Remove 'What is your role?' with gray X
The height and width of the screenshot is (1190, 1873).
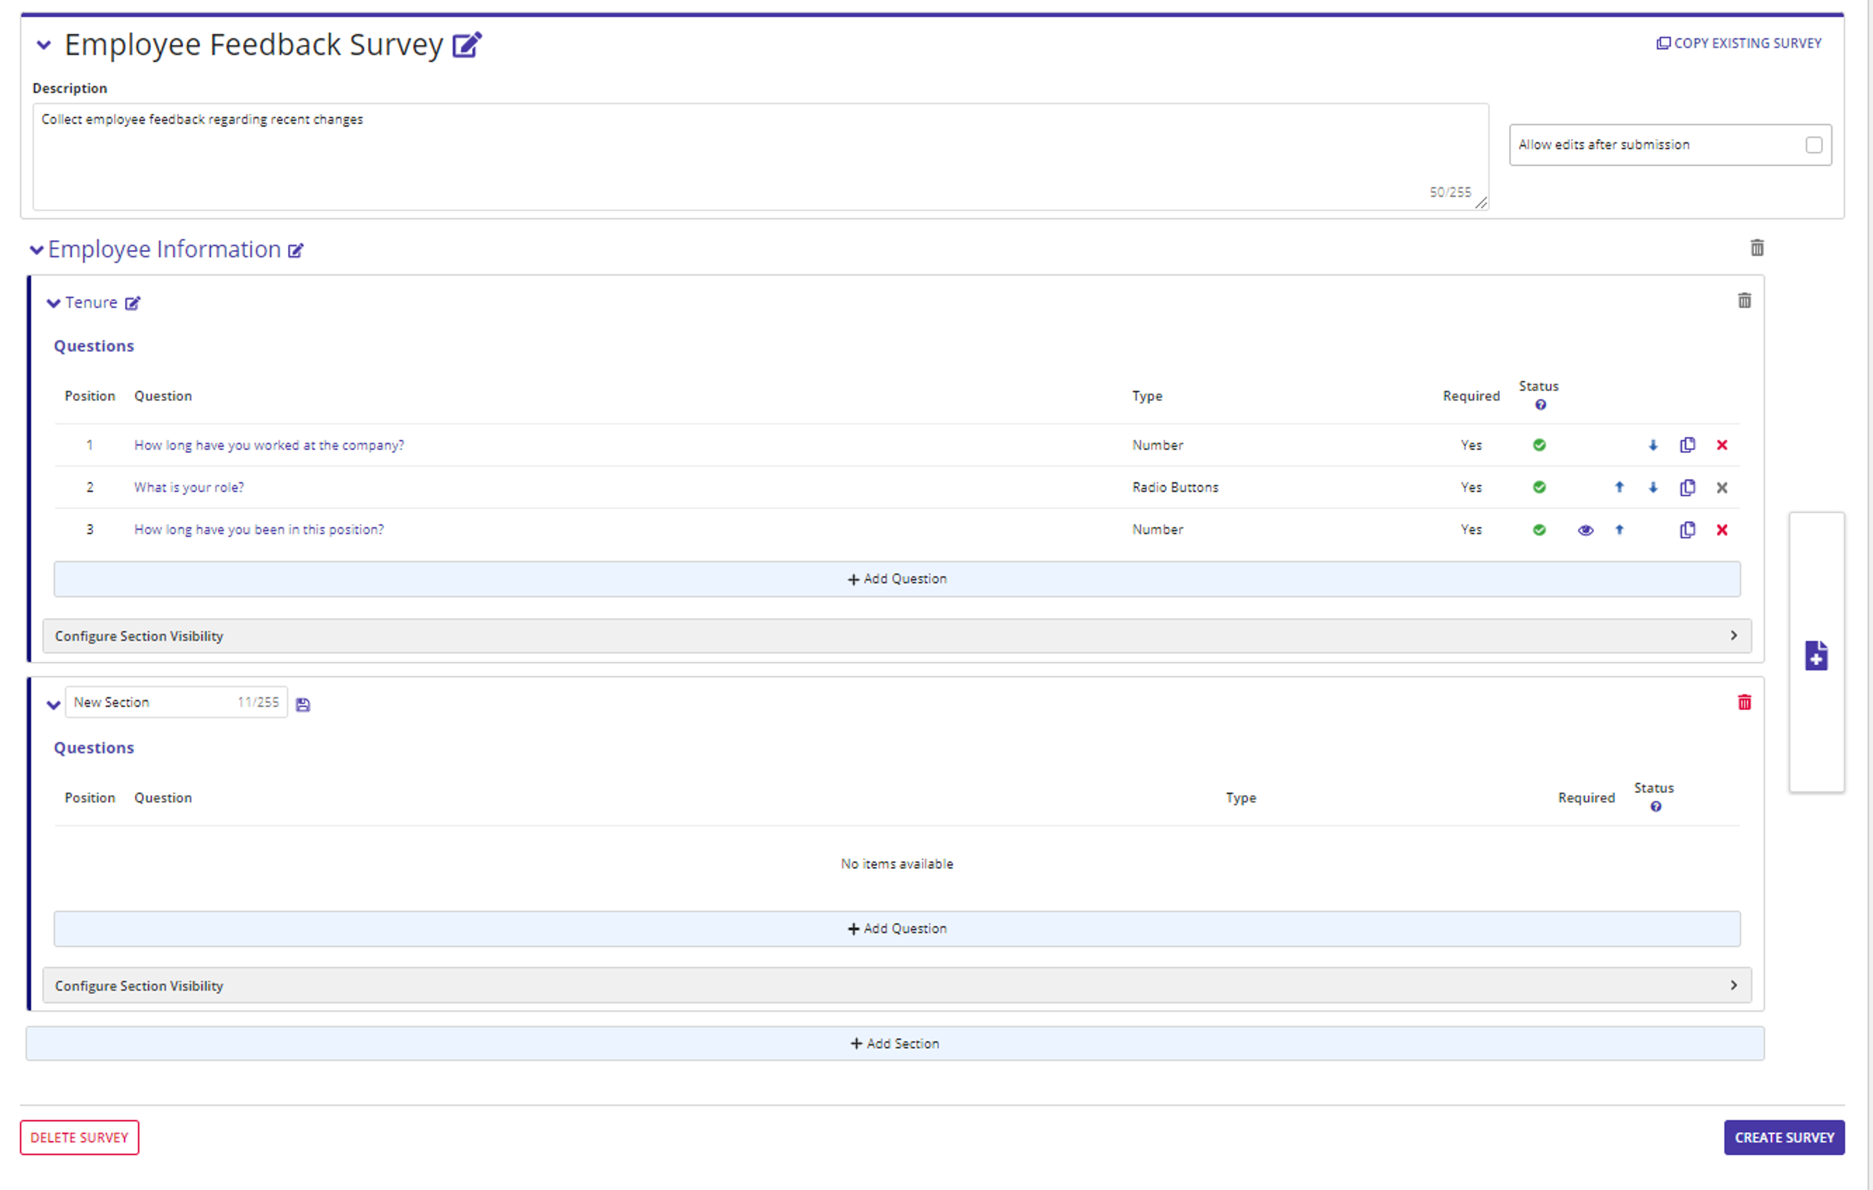(1722, 488)
